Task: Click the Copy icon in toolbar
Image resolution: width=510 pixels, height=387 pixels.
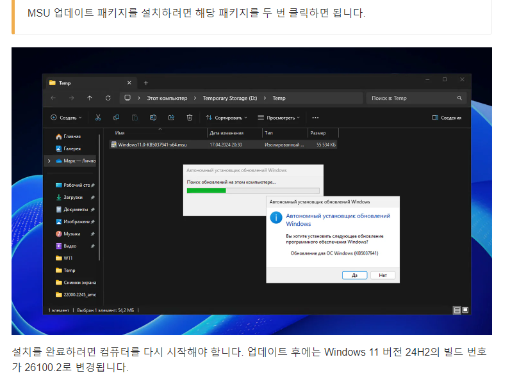Action: [x=116, y=118]
